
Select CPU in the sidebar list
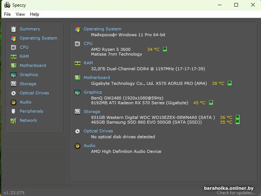pyautogui.click(x=24, y=47)
